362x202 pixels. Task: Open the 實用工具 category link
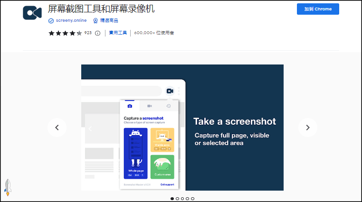point(118,33)
